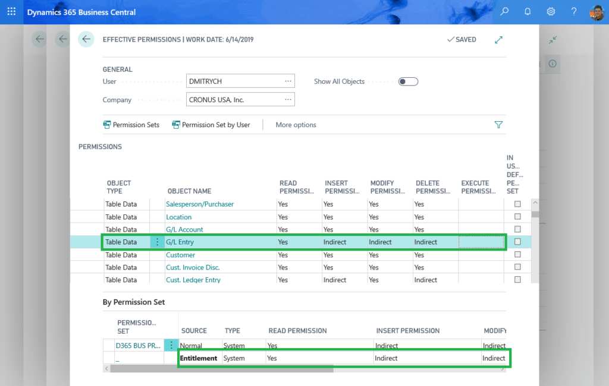Open the row options for G/L Entry
This screenshot has height=386, width=609.
[156, 242]
